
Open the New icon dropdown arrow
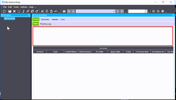point(7,11)
